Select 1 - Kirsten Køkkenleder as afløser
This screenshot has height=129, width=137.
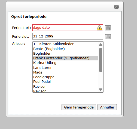pyautogui.click(x=65, y=44)
